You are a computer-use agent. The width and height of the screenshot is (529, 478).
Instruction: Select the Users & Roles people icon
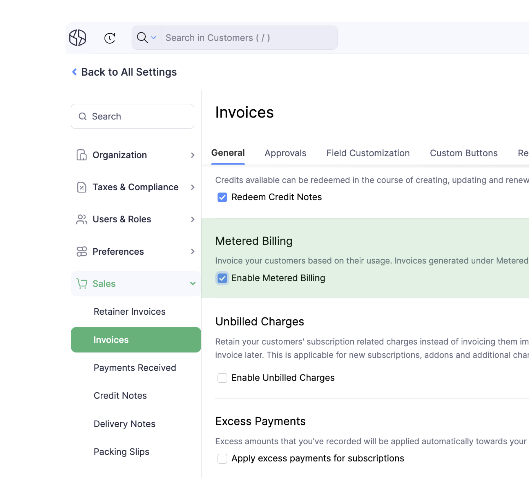click(x=81, y=219)
